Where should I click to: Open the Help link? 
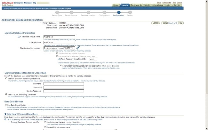tap(174, 3)
